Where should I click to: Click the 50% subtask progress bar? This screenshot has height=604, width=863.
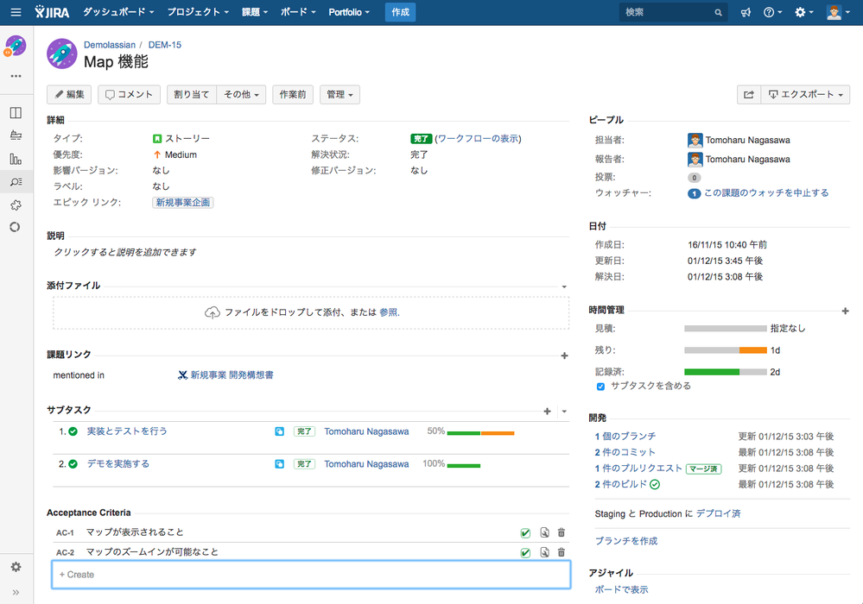click(480, 433)
